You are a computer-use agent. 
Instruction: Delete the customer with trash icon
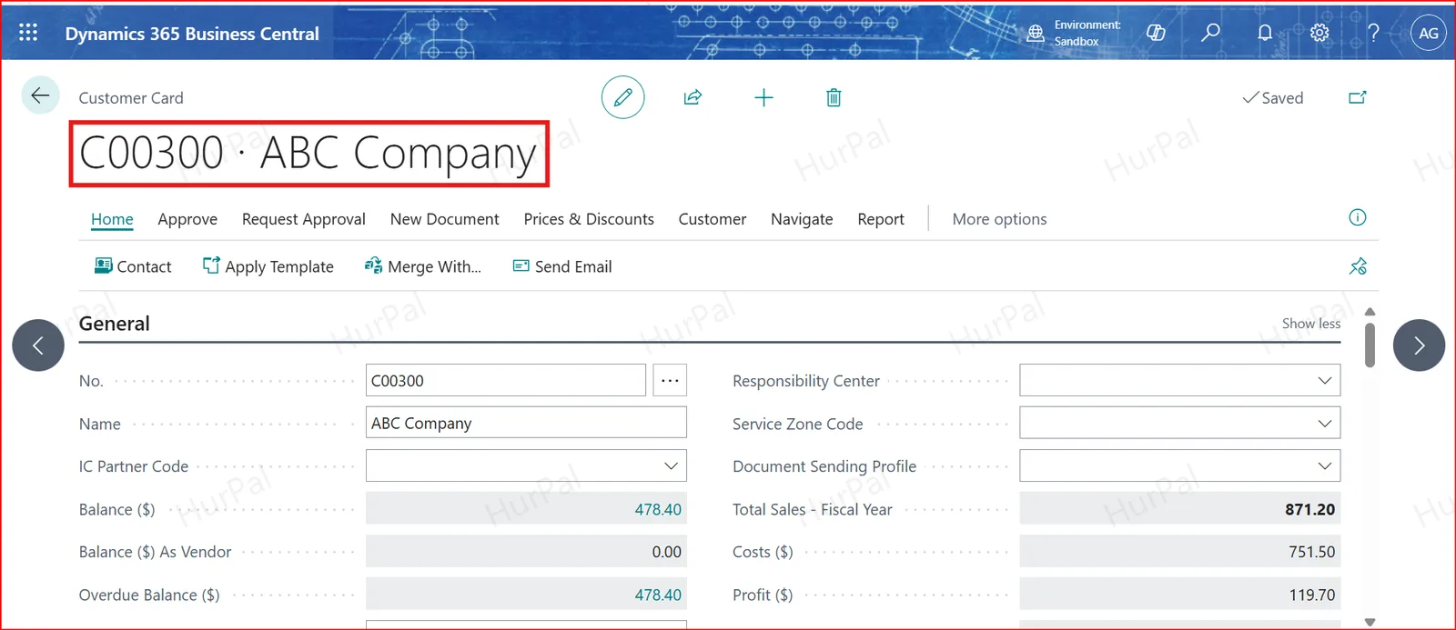(x=834, y=97)
